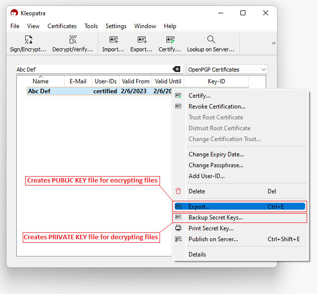The image size is (317, 294).
Task: Choose Certify... from the context menu
Action: click(240, 96)
